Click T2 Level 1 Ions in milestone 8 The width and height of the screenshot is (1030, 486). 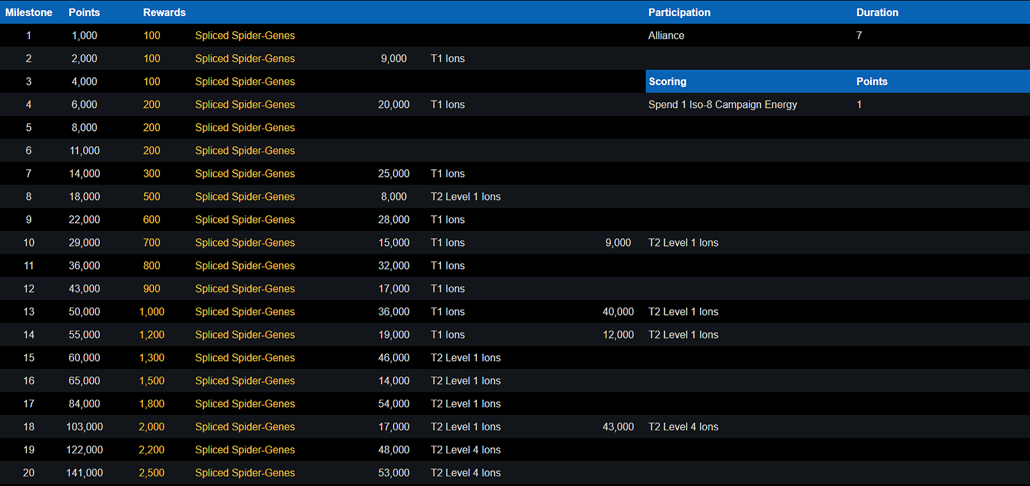(466, 197)
